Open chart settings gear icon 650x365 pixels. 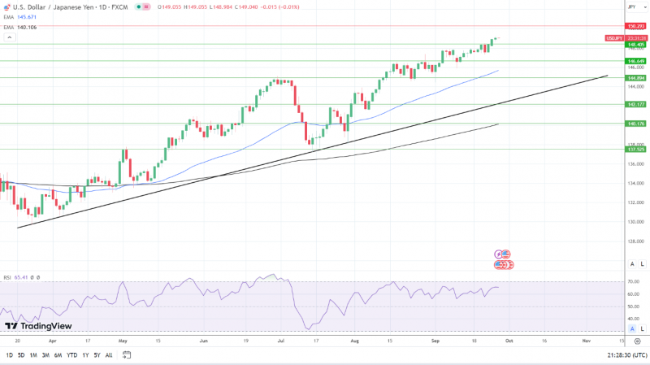[x=637, y=341]
